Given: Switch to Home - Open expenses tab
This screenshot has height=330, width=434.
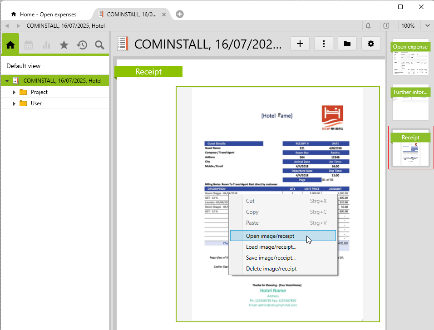Looking at the screenshot, I should [48, 15].
